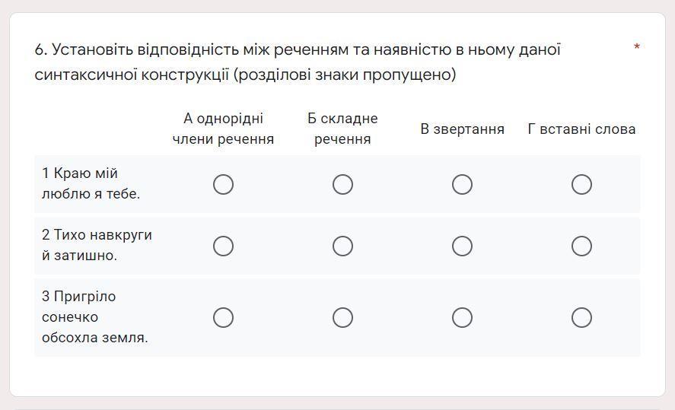This screenshot has width=675, height=410.
Task: Click the row label 'Краю мій люблю я тебе'
Action: (91, 183)
